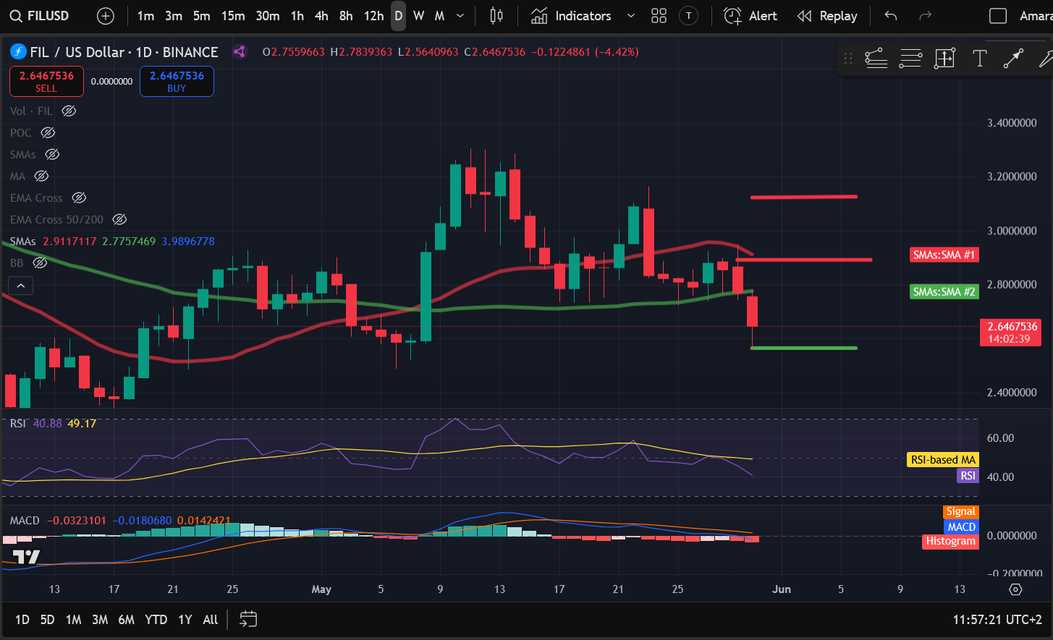Viewport: 1053px width, 640px height.
Task: Show the hidden POC indicator
Action: pos(48,132)
